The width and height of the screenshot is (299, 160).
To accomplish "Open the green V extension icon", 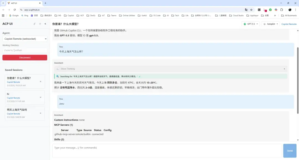I will 270,10.
